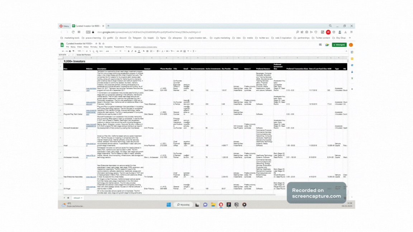
Task: Star the Curated Investor list document
Action: [x=96, y=43]
